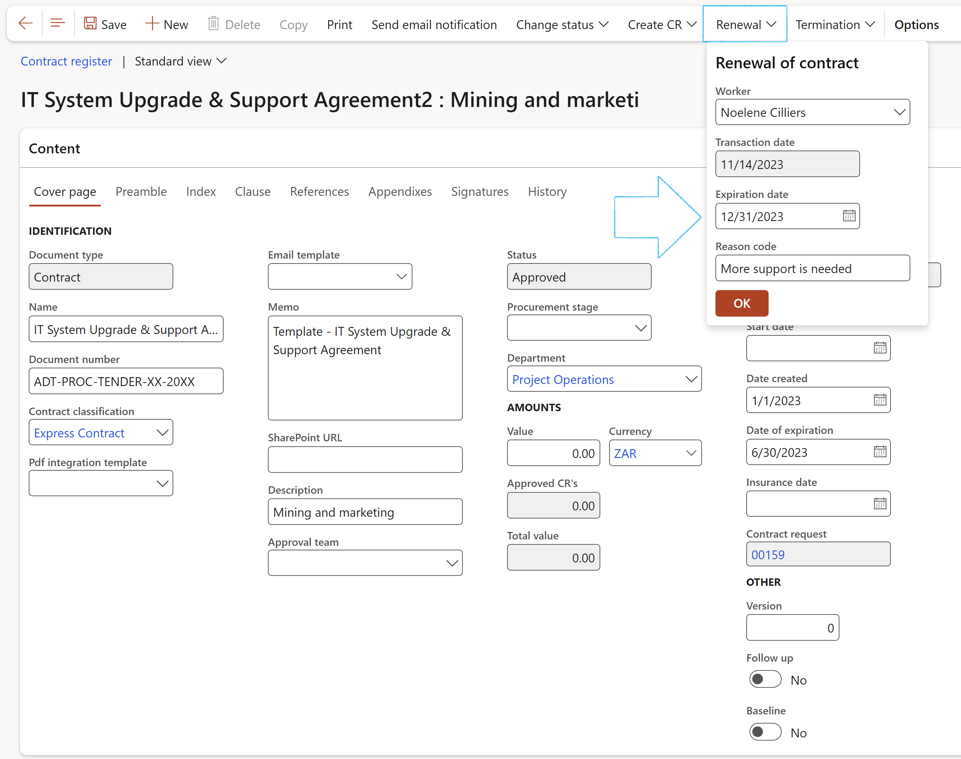Click the SharePoint URL field
The width and height of the screenshot is (961, 759).
click(365, 459)
